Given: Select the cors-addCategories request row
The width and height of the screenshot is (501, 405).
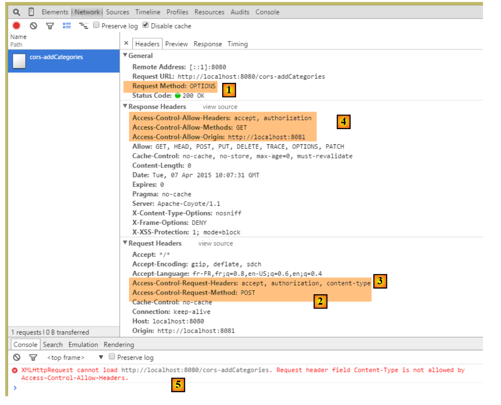Looking at the screenshot, I should coord(64,61).
